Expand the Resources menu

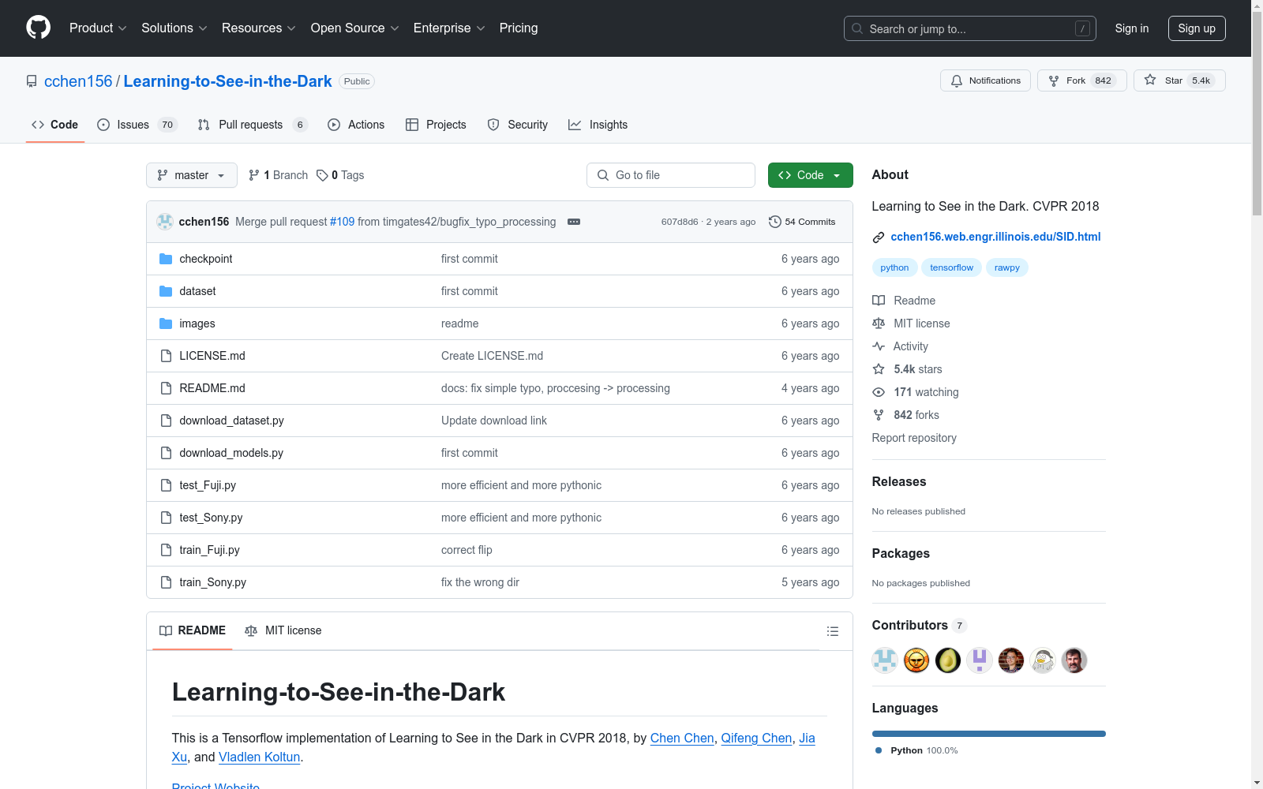coord(259,28)
